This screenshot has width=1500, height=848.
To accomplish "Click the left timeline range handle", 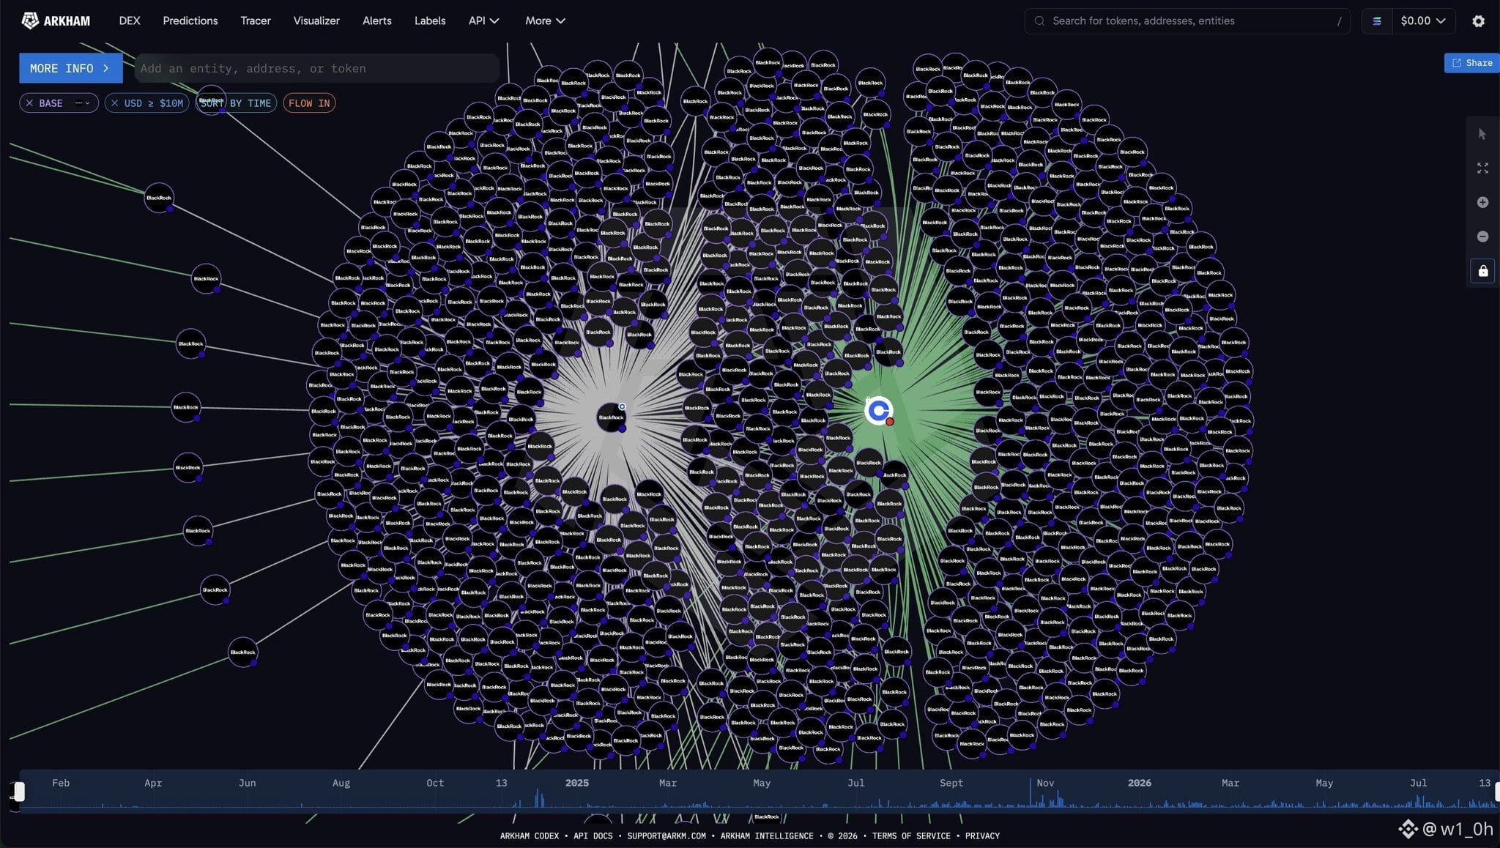I will tap(20, 792).
